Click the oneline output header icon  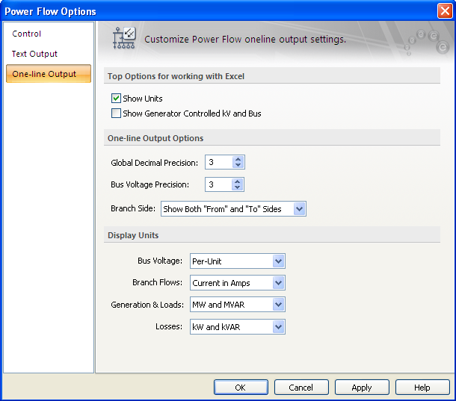pyautogui.click(x=123, y=39)
